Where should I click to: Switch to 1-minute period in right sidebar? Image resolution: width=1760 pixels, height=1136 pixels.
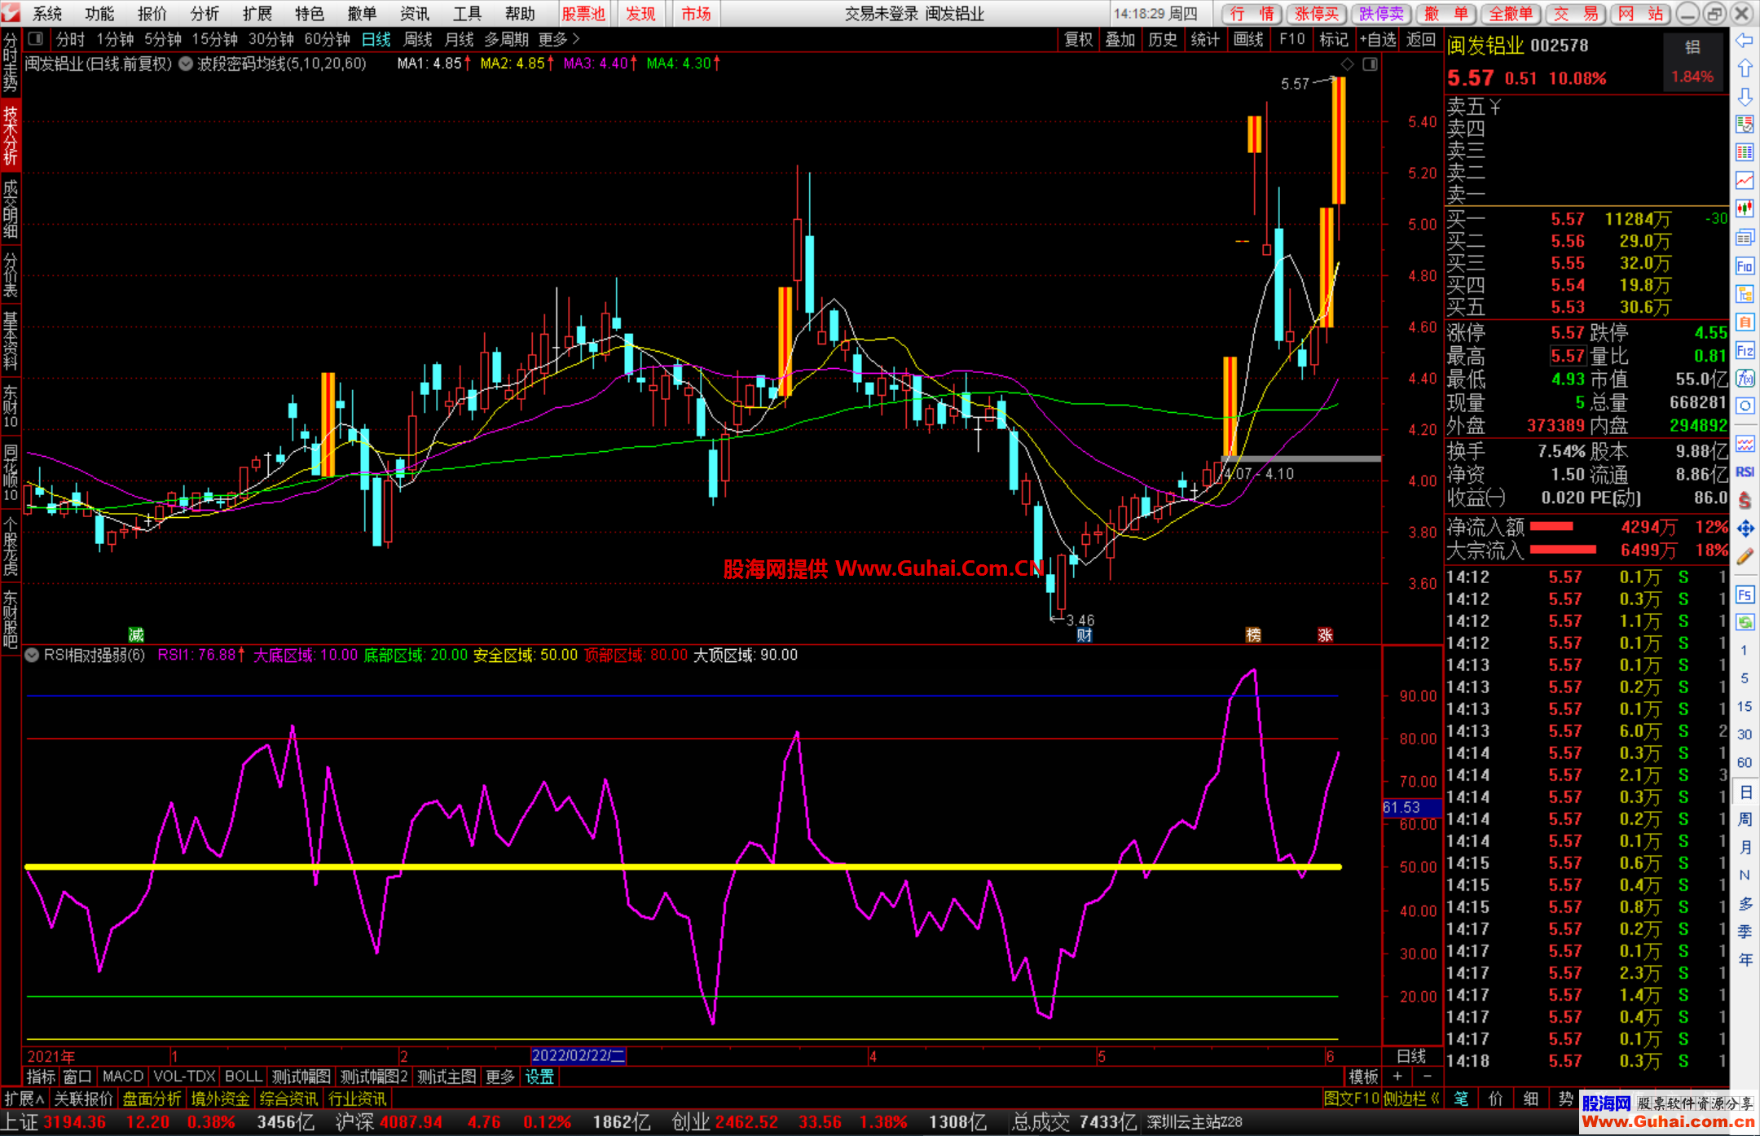pyautogui.click(x=1744, y=651)
